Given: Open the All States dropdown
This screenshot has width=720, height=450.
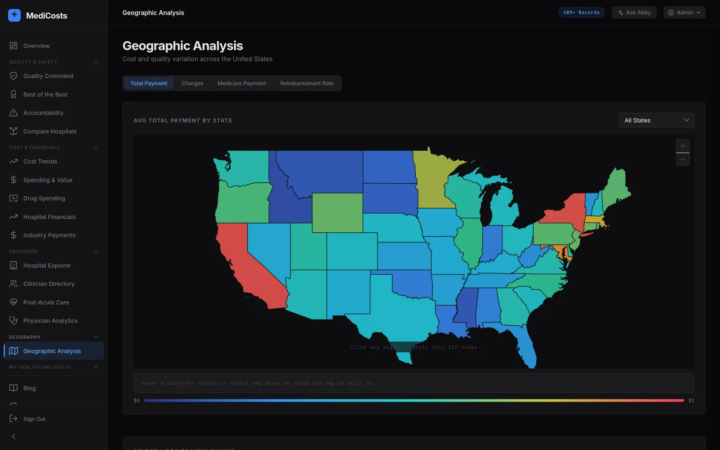Looking at the screenshot, I should [x=656, y=120].
